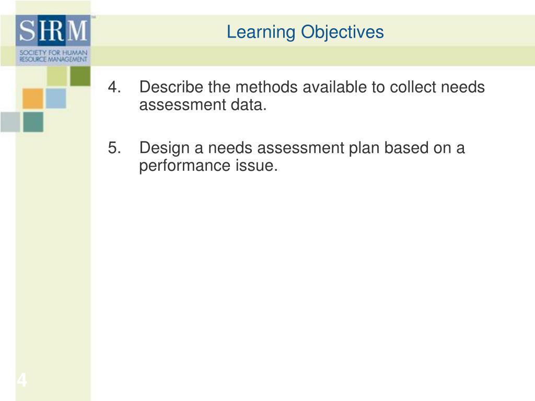Click the SHRM logo

53,40
